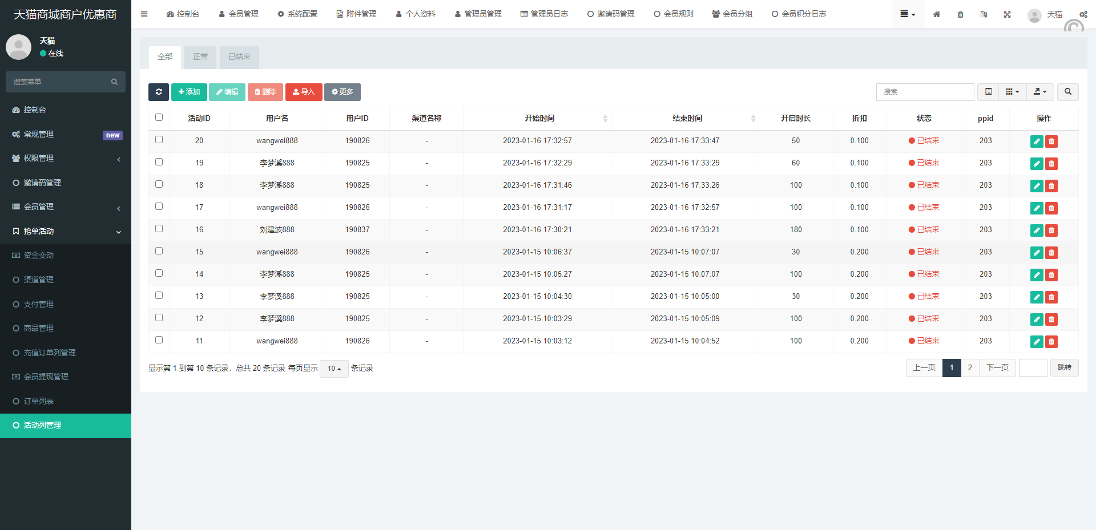Viewport: 1096px width, 530px height.
Task: Open 会员规则 in the top navigation
Action: 674,14
